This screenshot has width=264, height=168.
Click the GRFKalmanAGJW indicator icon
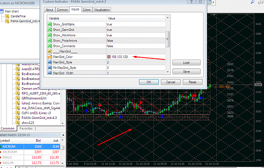click(18, 98)
